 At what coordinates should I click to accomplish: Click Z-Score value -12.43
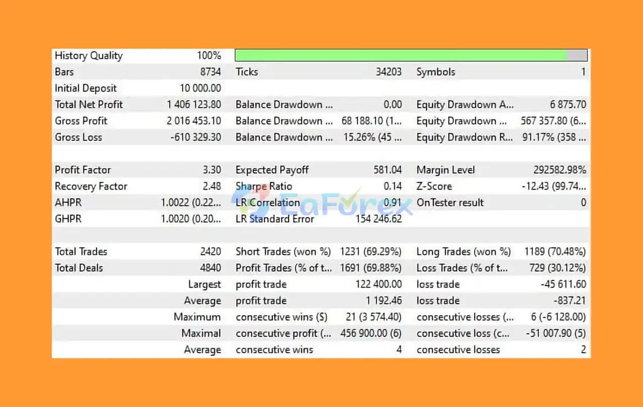555,186
